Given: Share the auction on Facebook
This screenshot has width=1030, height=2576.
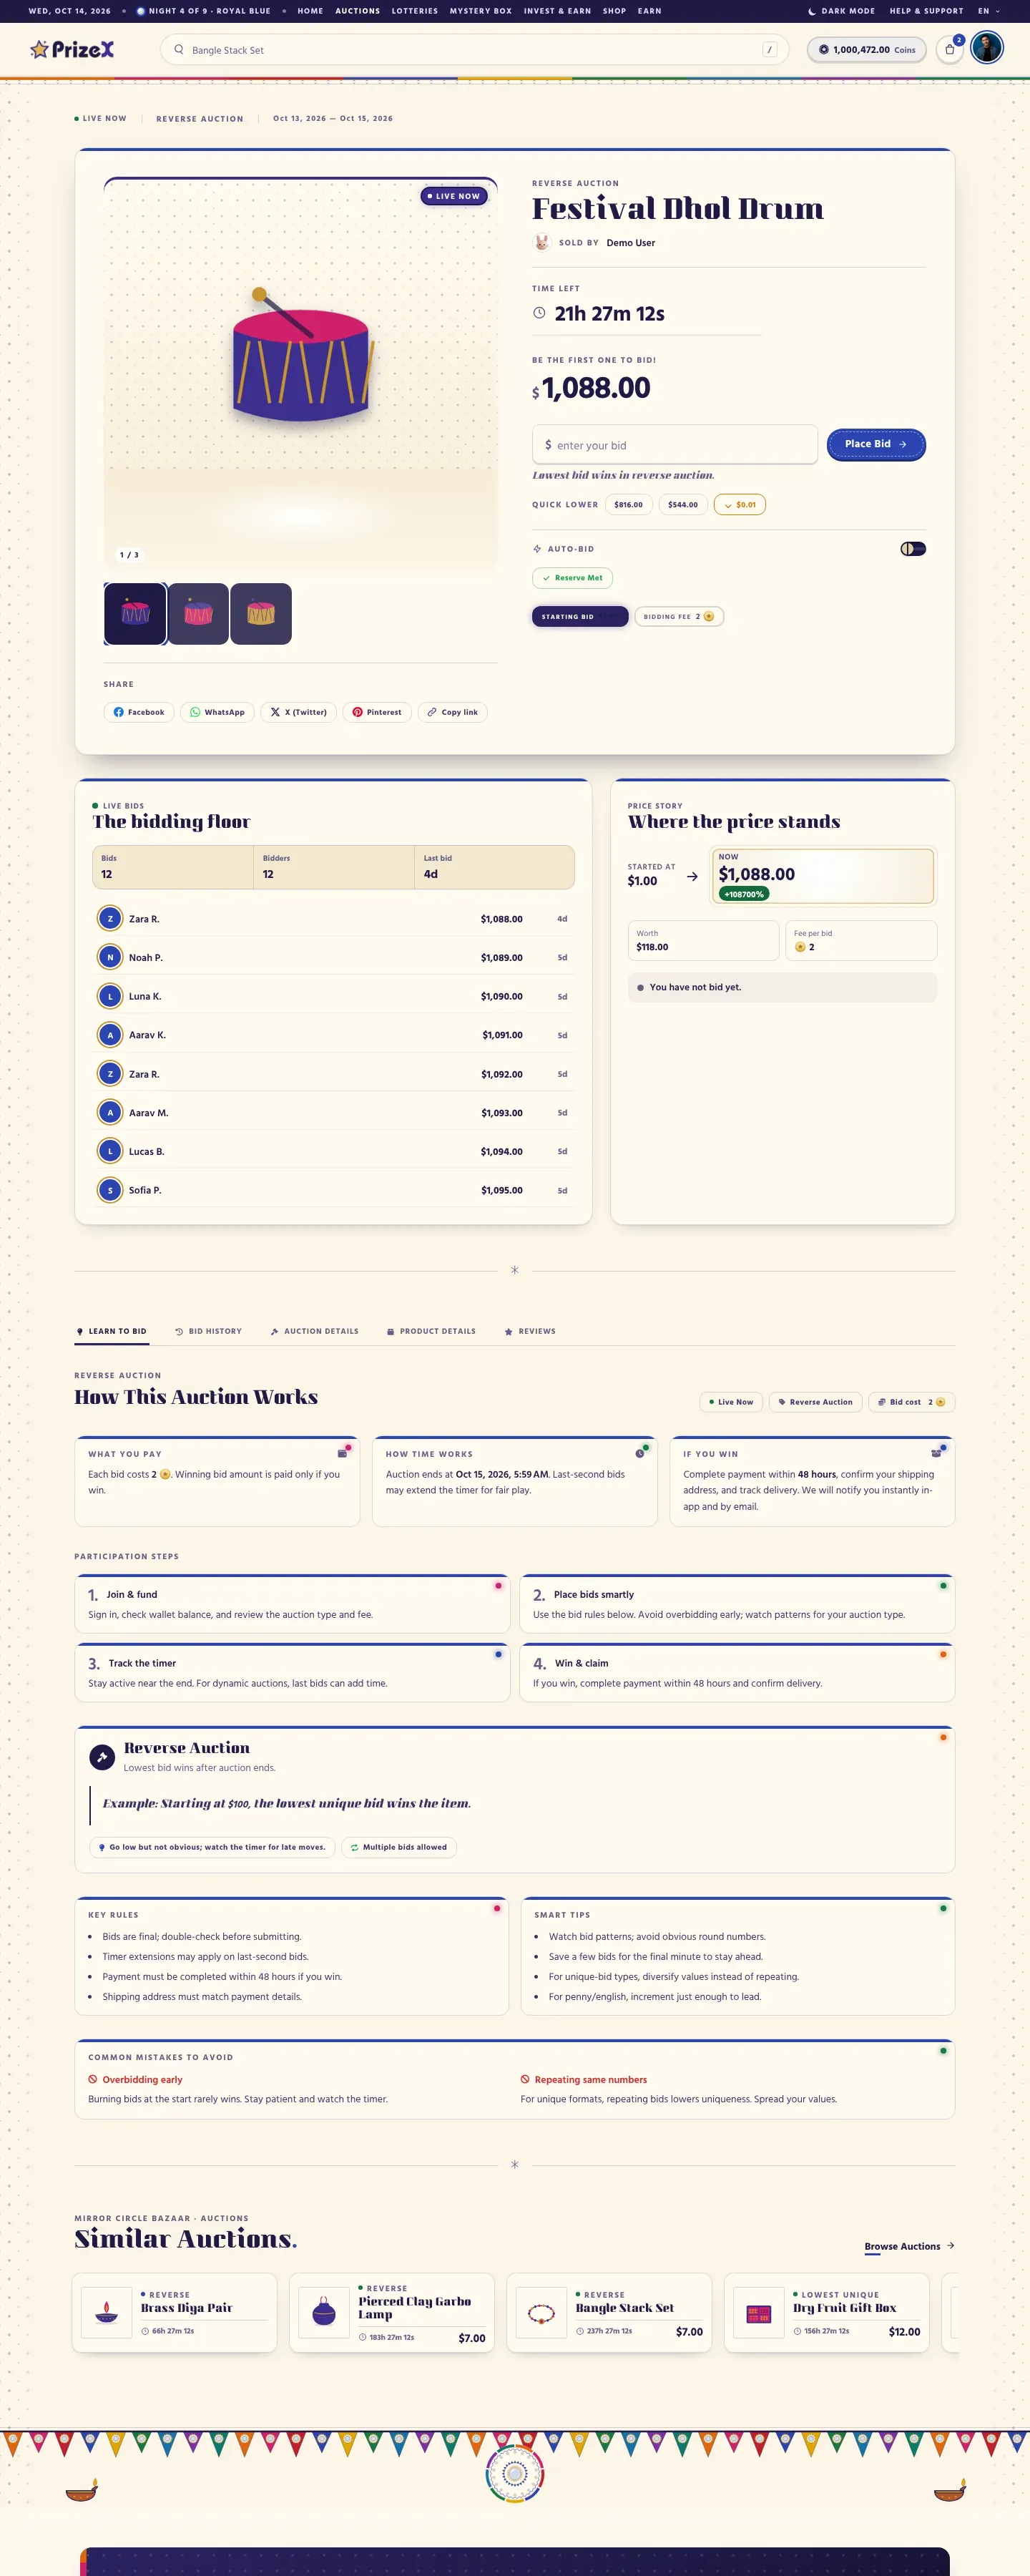Looking at the screenshot, I should (x=139, y=712).
